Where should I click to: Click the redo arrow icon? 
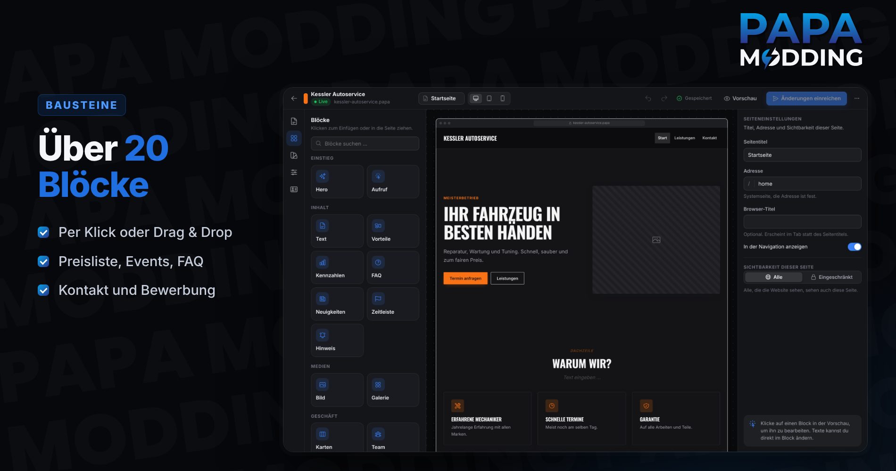[x=664, y=98]
